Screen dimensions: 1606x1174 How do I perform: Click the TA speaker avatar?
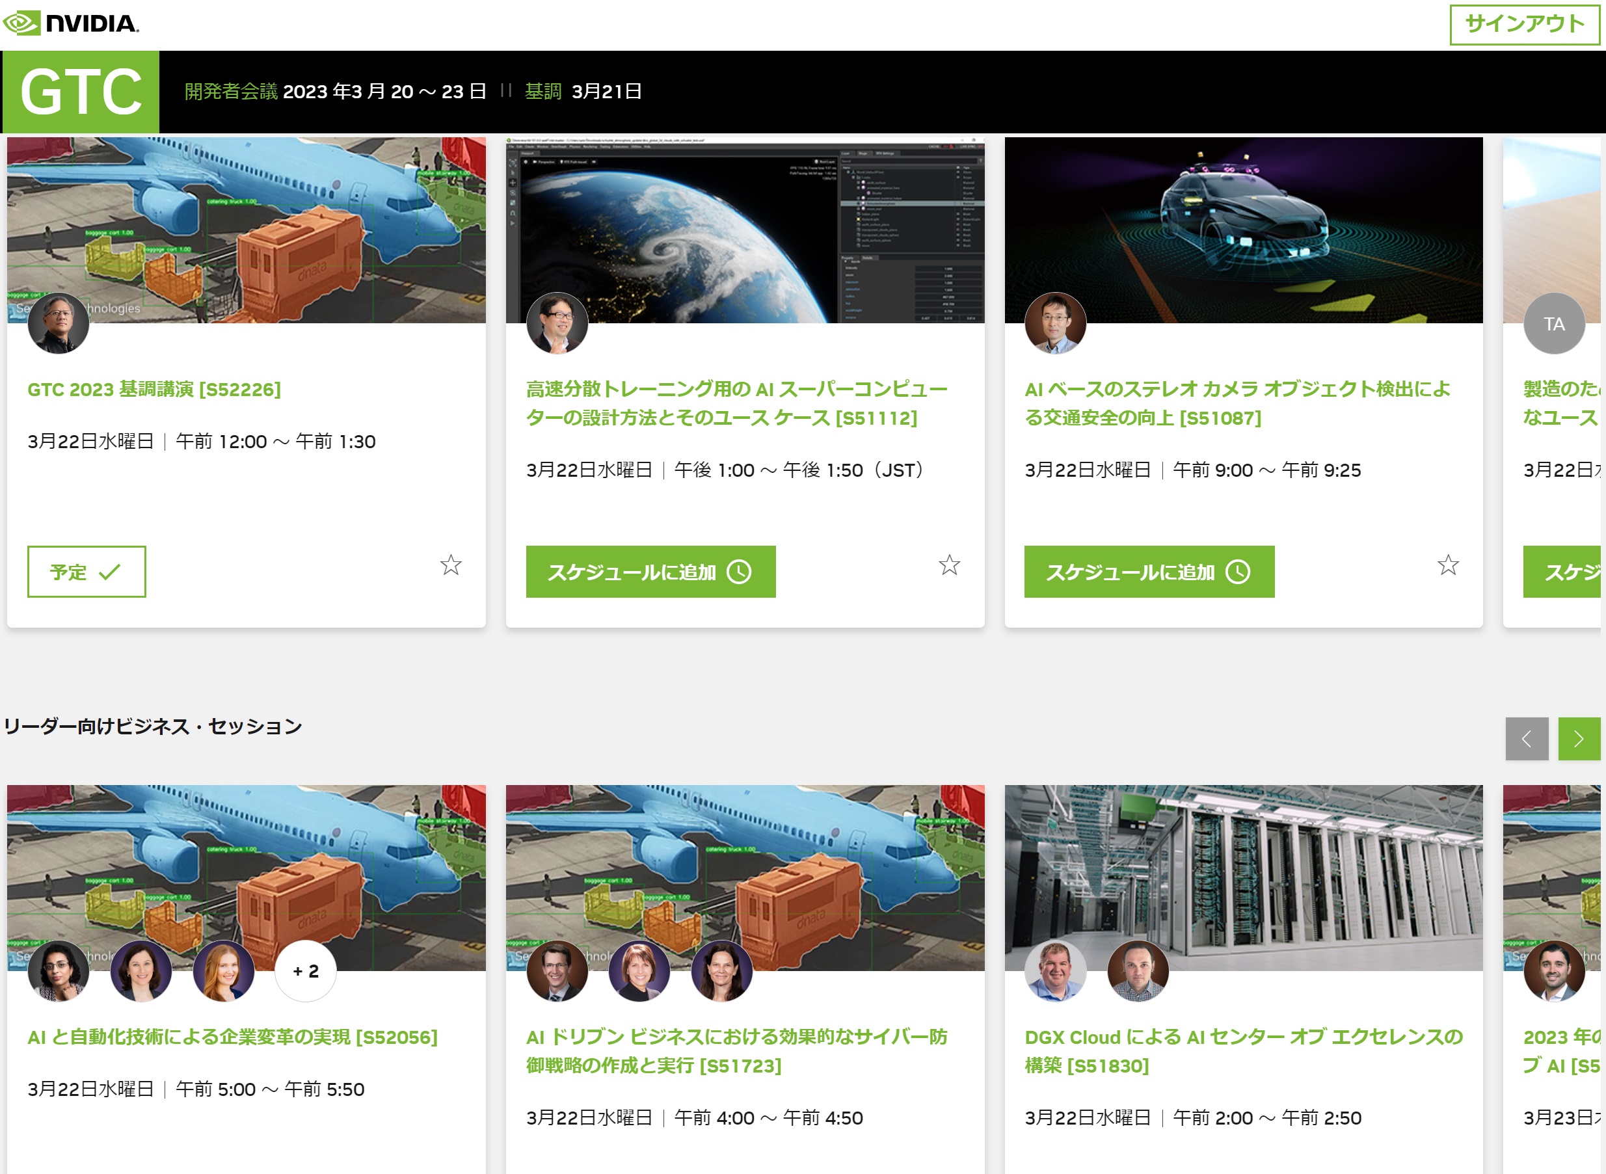pos(1553,324)
